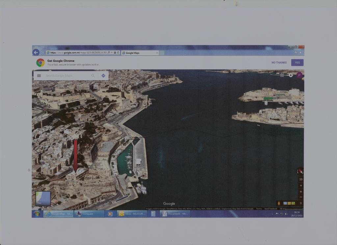Click the orange imagery thumbnail

point(289,203)
